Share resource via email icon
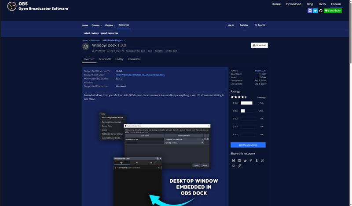This screenshot has width=352, height=206. point(233,166)
